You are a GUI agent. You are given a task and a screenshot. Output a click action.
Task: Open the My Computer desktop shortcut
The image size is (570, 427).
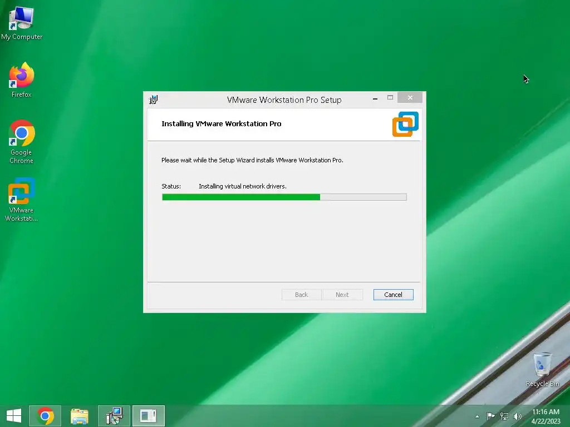pos(22,23)
